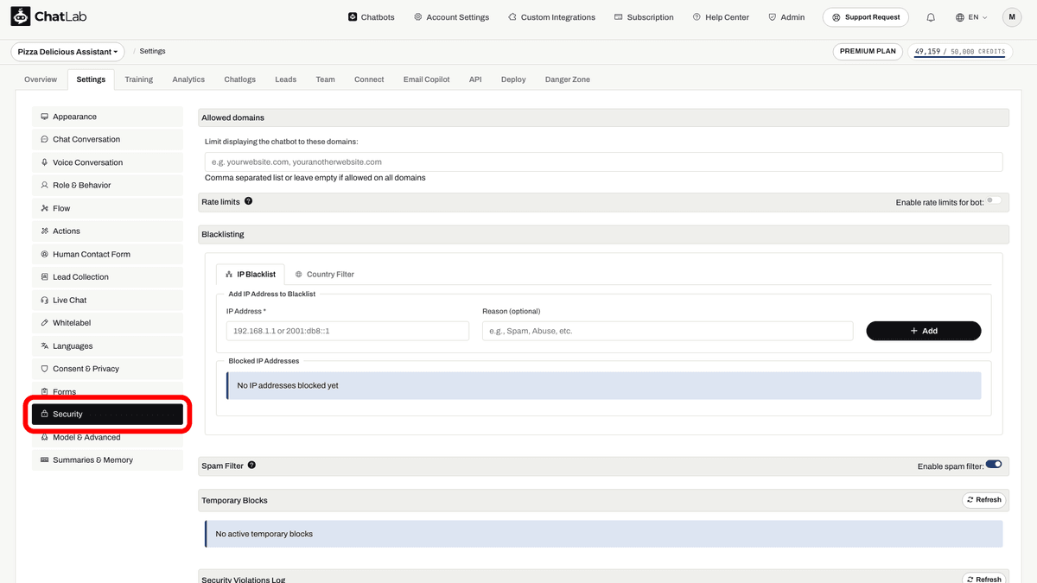
Task: Toggle the Enable spam filter switch
Action: [994, 465]
